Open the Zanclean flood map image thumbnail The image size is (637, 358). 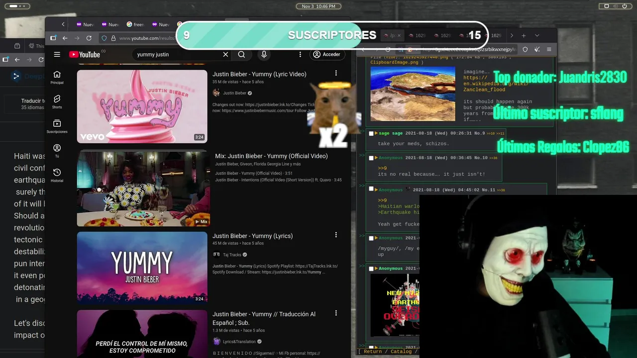pos(413,94)
